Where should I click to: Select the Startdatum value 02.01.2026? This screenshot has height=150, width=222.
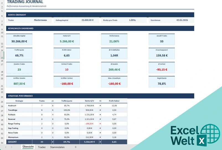182,20
